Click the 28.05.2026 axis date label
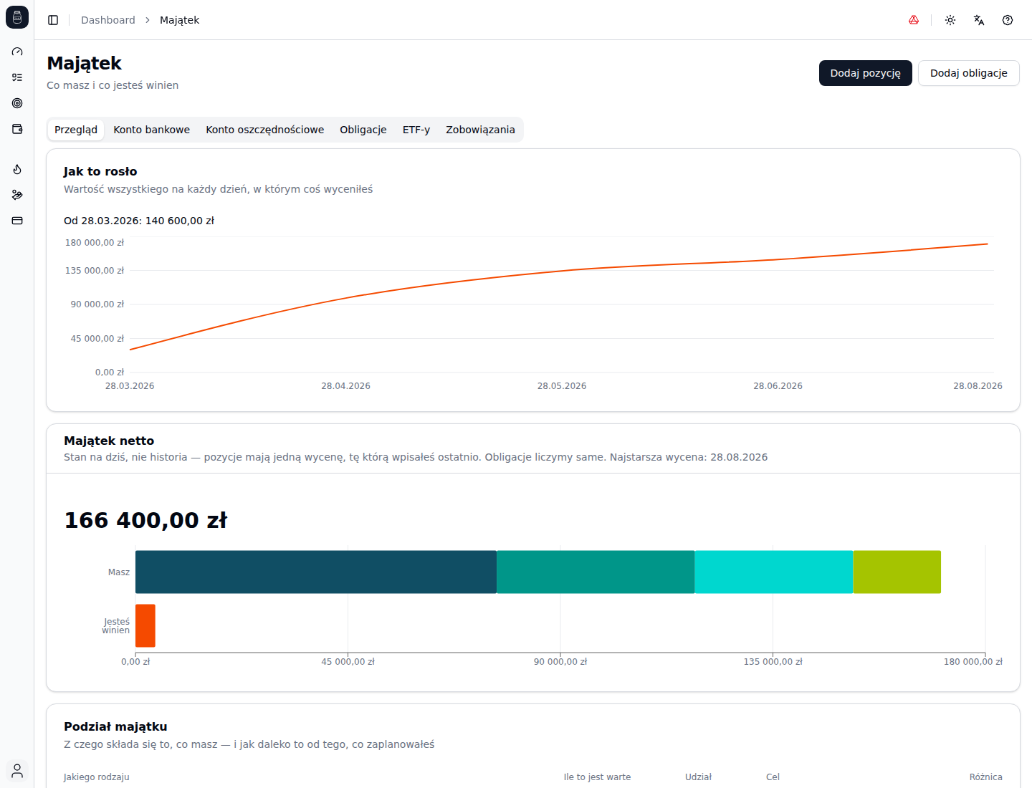Image resolution: width=1032 pixels, height=788 pixels. click(562, 386)
